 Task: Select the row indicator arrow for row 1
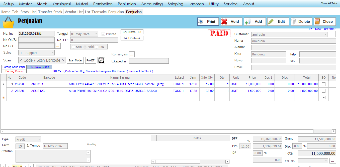[x=3, y=84]
